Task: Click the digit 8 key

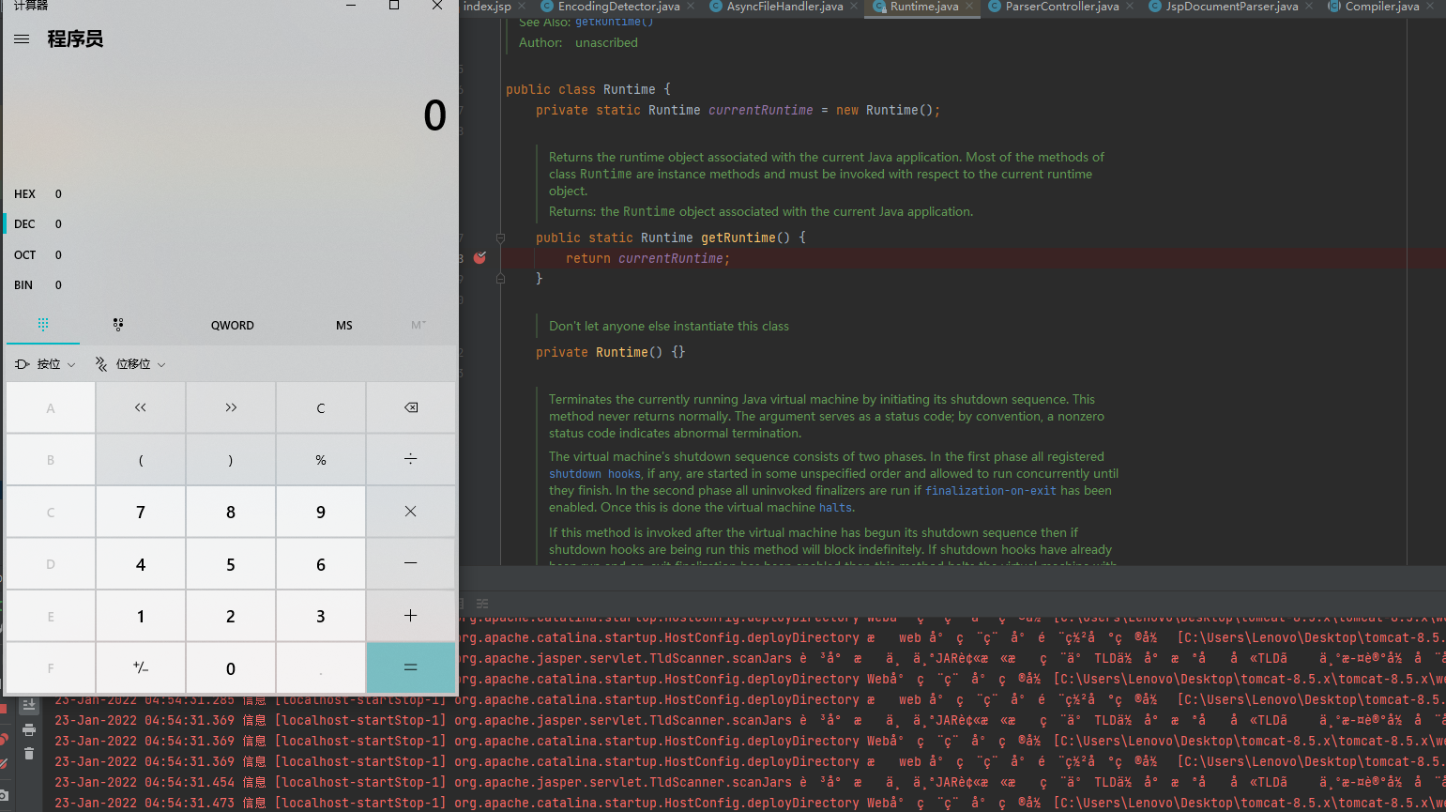Action: (x=231, y=512)
